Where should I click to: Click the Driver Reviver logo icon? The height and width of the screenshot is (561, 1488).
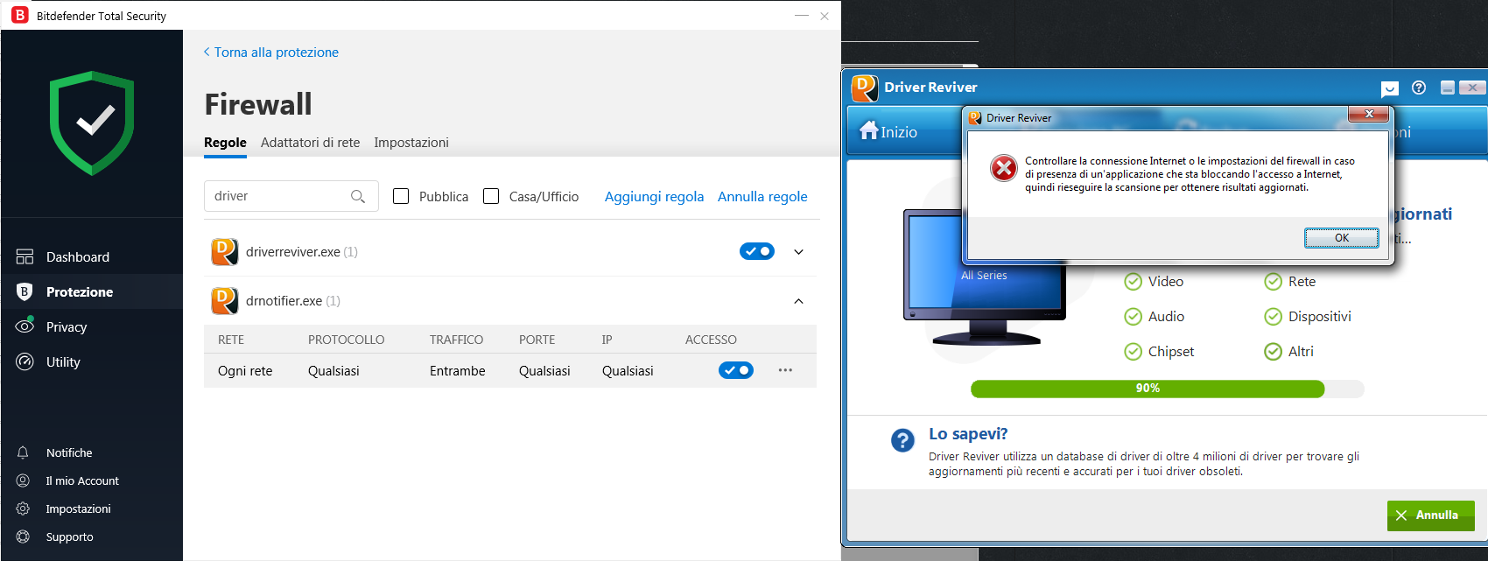point(865,88)
